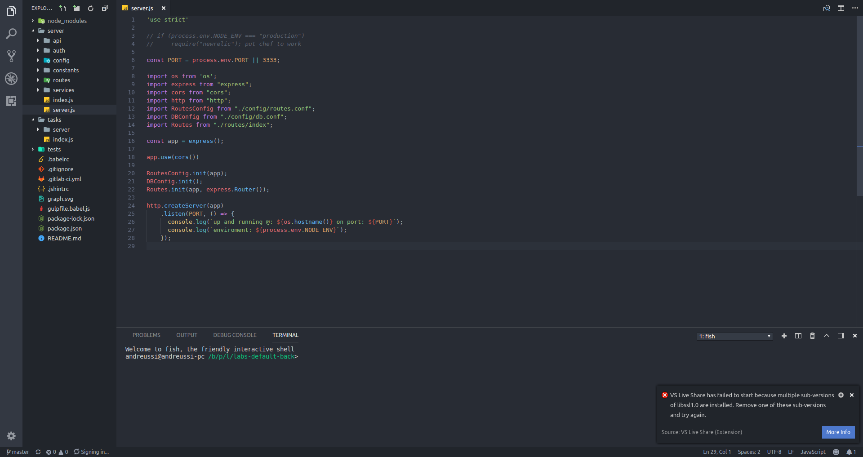The width and height of the screenshot is (863, 457).
Task: Switch to the OUTPUT tab
Action: click(x=187, y=335)
